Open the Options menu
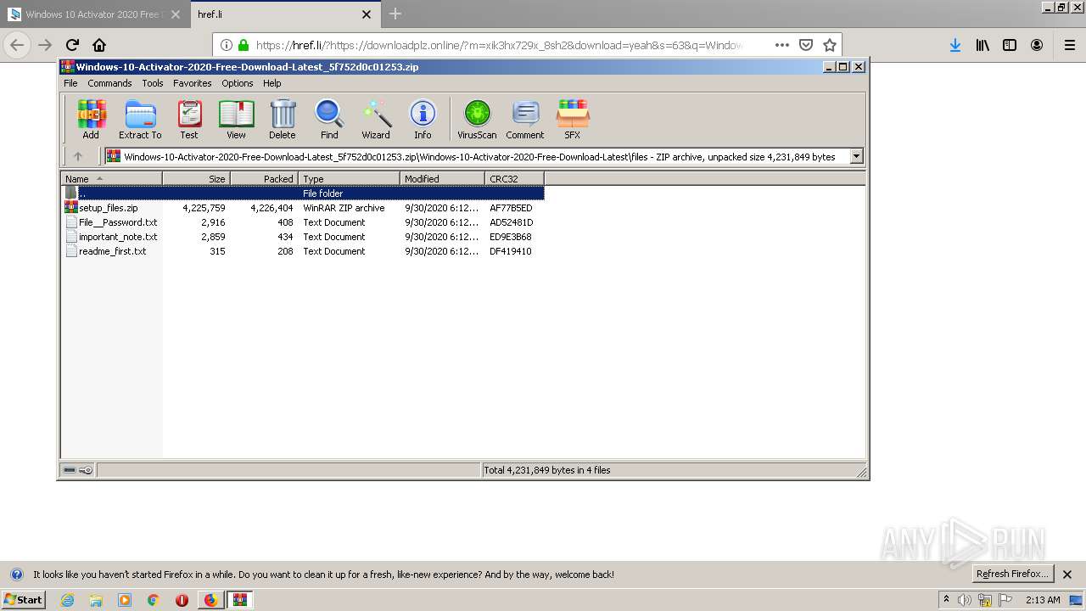The width and height of the screenshot is (1086, 611). [x=238, y=83]
